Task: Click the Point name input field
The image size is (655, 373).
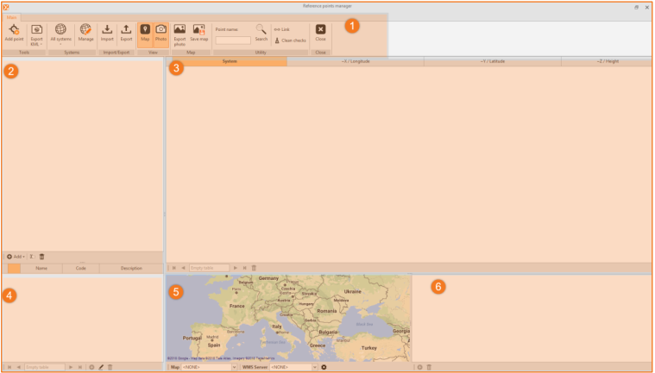Action: pos(232,40)
